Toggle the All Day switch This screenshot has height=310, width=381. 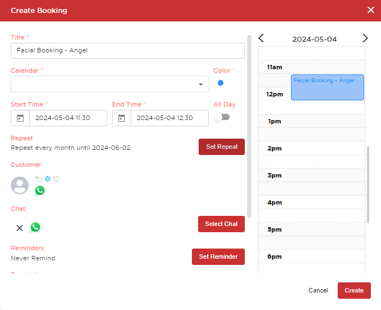click(221, 117)
